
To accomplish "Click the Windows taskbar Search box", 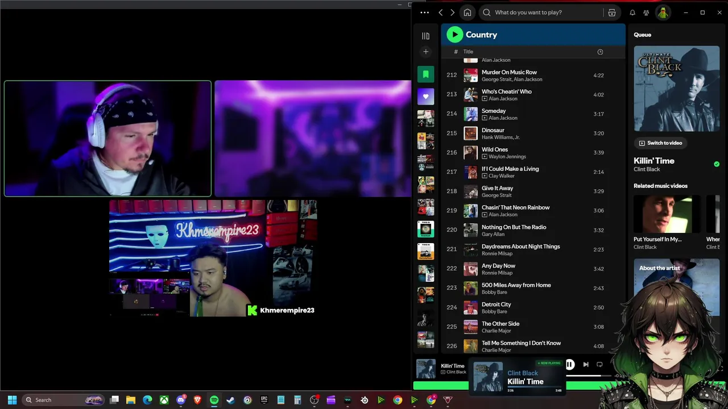I will point(64,400).
